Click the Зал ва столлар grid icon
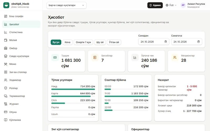Screen dimensions: 210x131 pyautogui.click(x=6, y=72)
